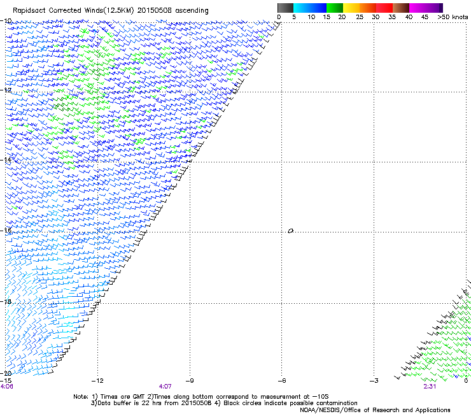Choose the yellow 20-25 knots legend color
Screen dimensions: 471x414
coord(351,8)
